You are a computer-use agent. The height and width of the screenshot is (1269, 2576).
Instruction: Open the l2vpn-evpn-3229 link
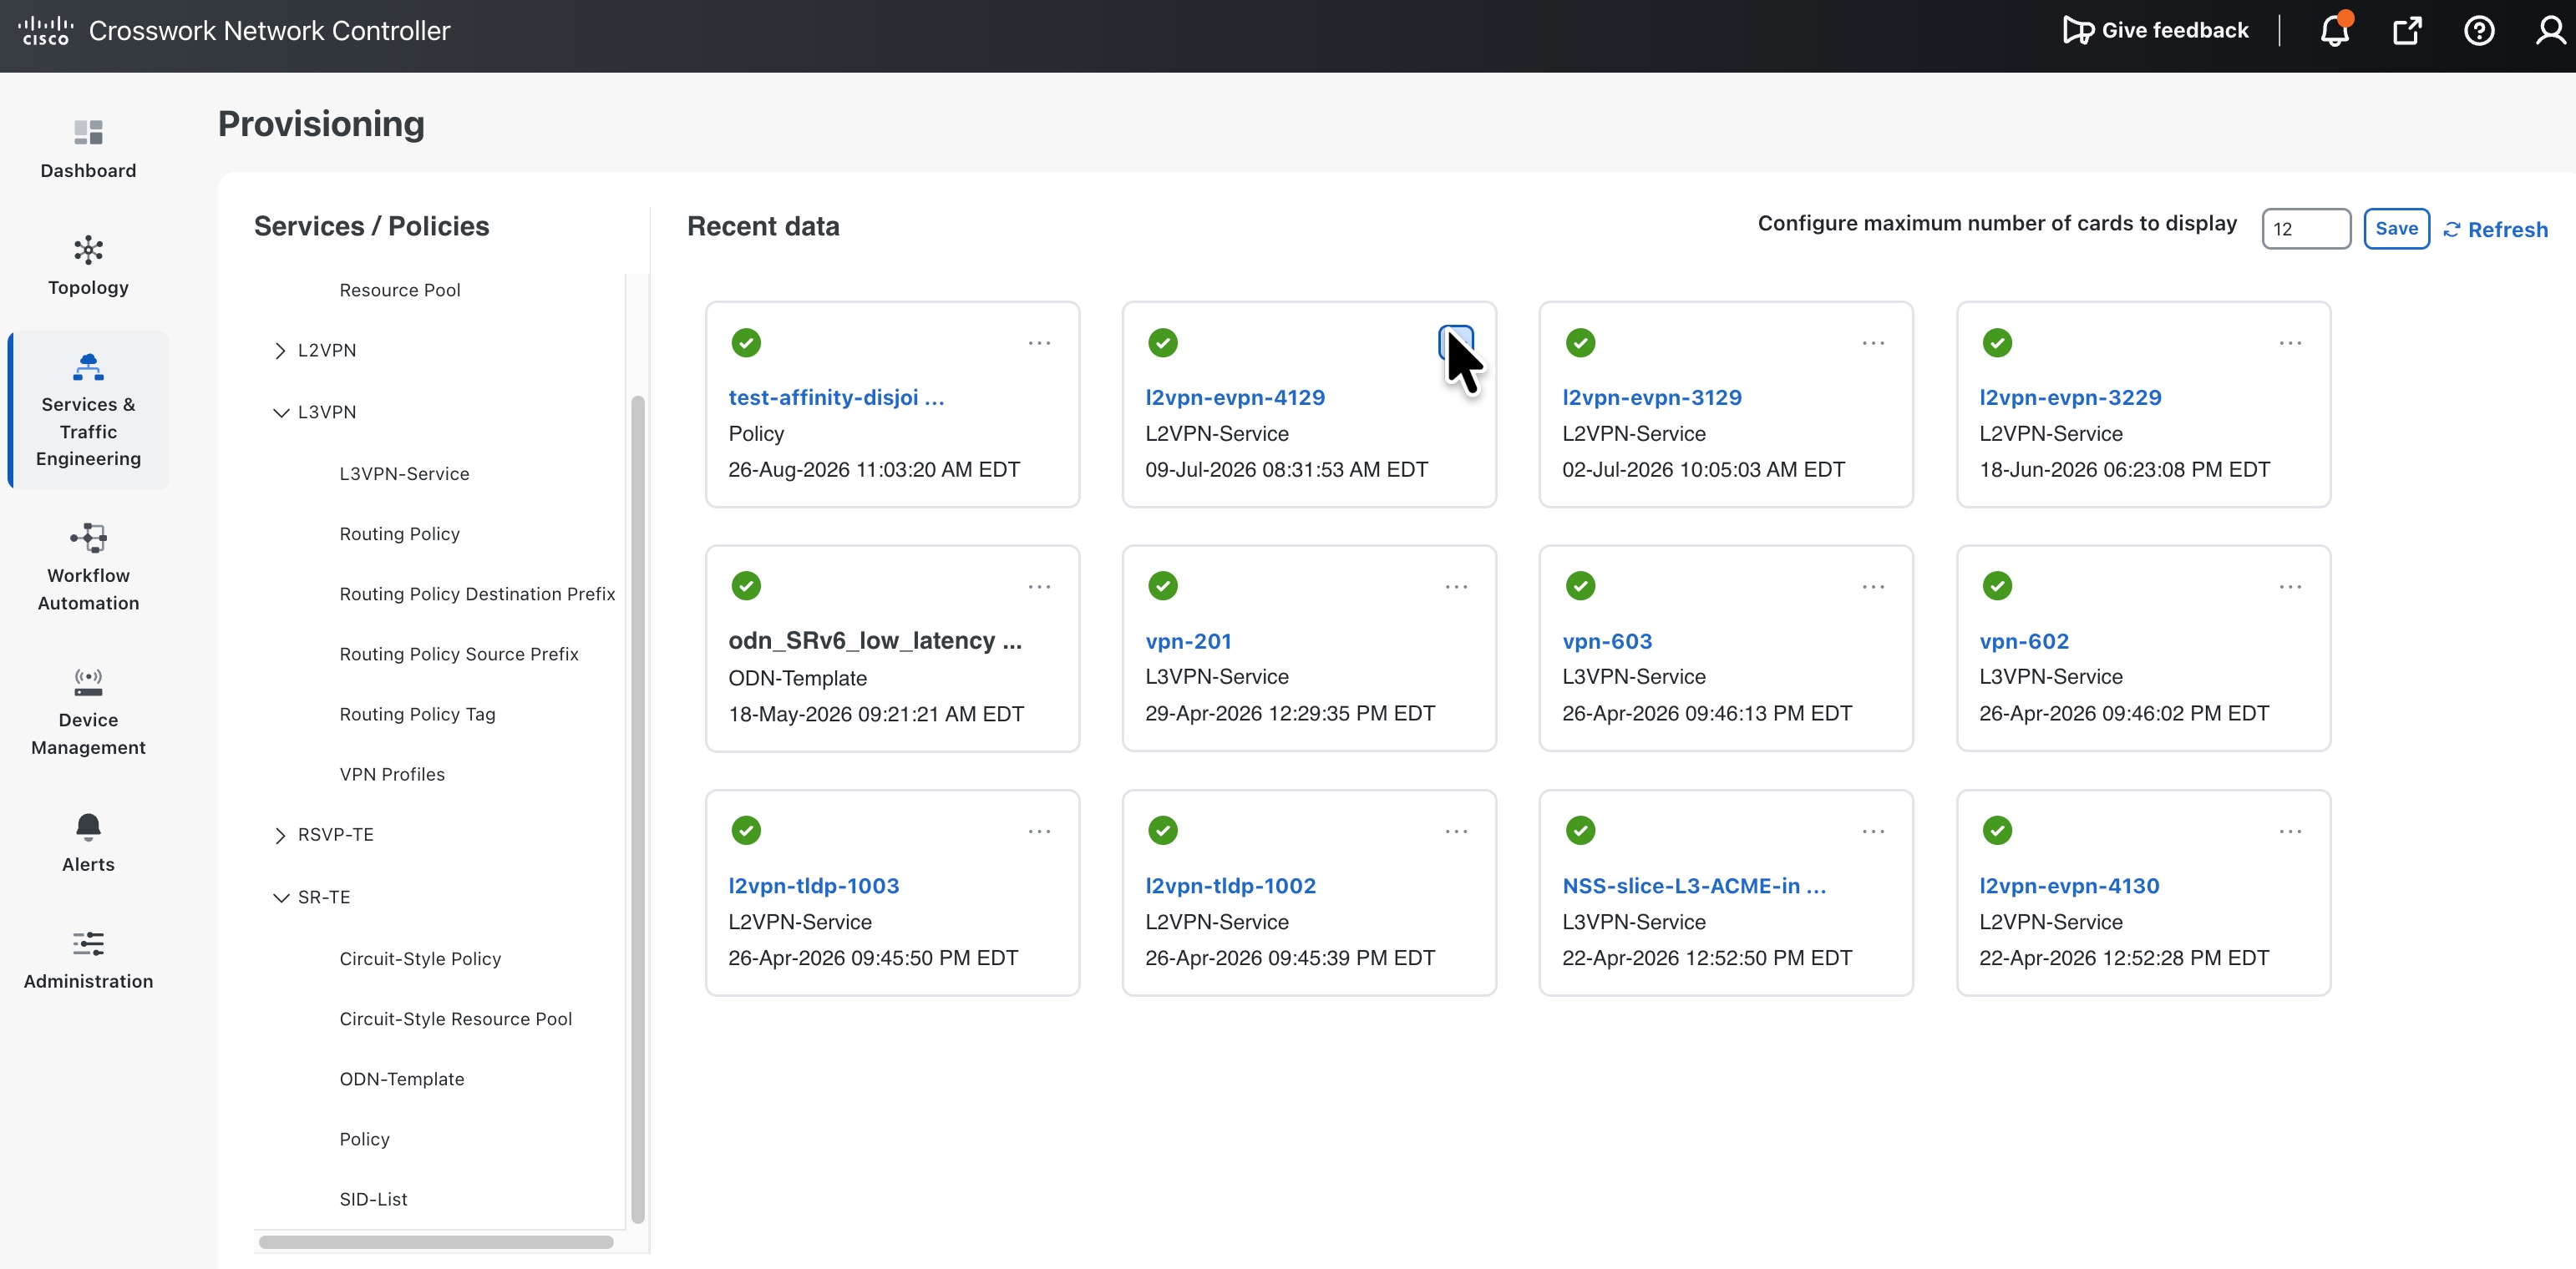(x=2070, y=397)
